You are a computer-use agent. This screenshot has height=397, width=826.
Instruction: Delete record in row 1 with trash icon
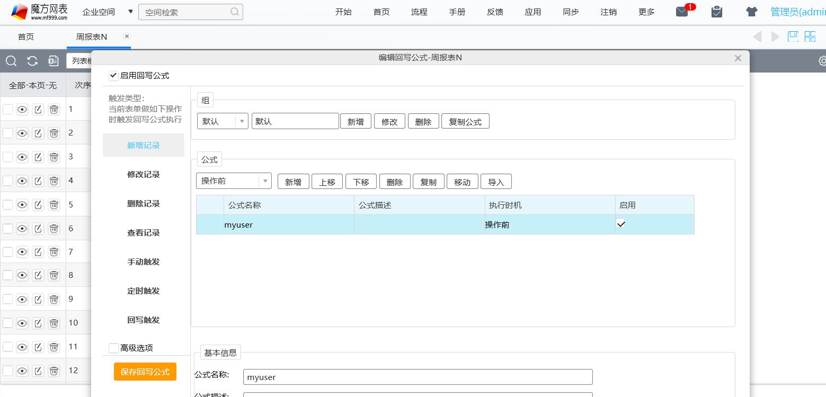(54, 110)
